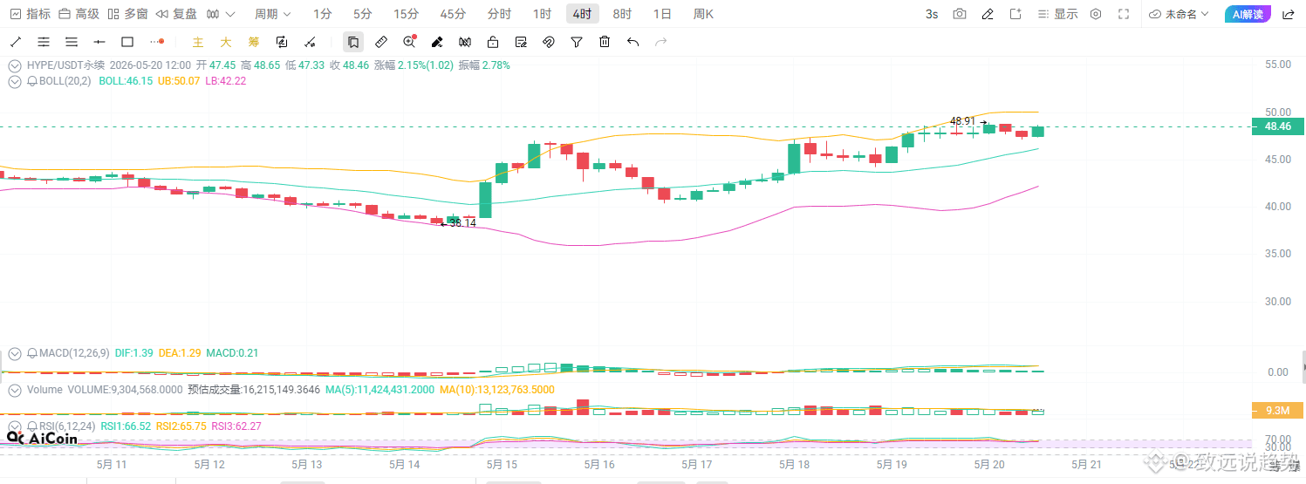1306x484 pixels.
Task: Click the 48.91 high price marker
Action: pyautogui.click(x=962, y=121)
